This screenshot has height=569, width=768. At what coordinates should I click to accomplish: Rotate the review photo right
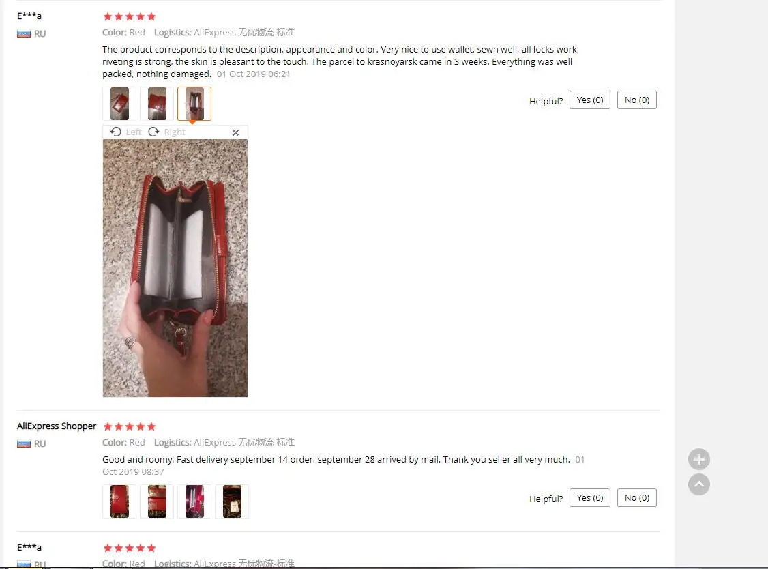(166, 132)
